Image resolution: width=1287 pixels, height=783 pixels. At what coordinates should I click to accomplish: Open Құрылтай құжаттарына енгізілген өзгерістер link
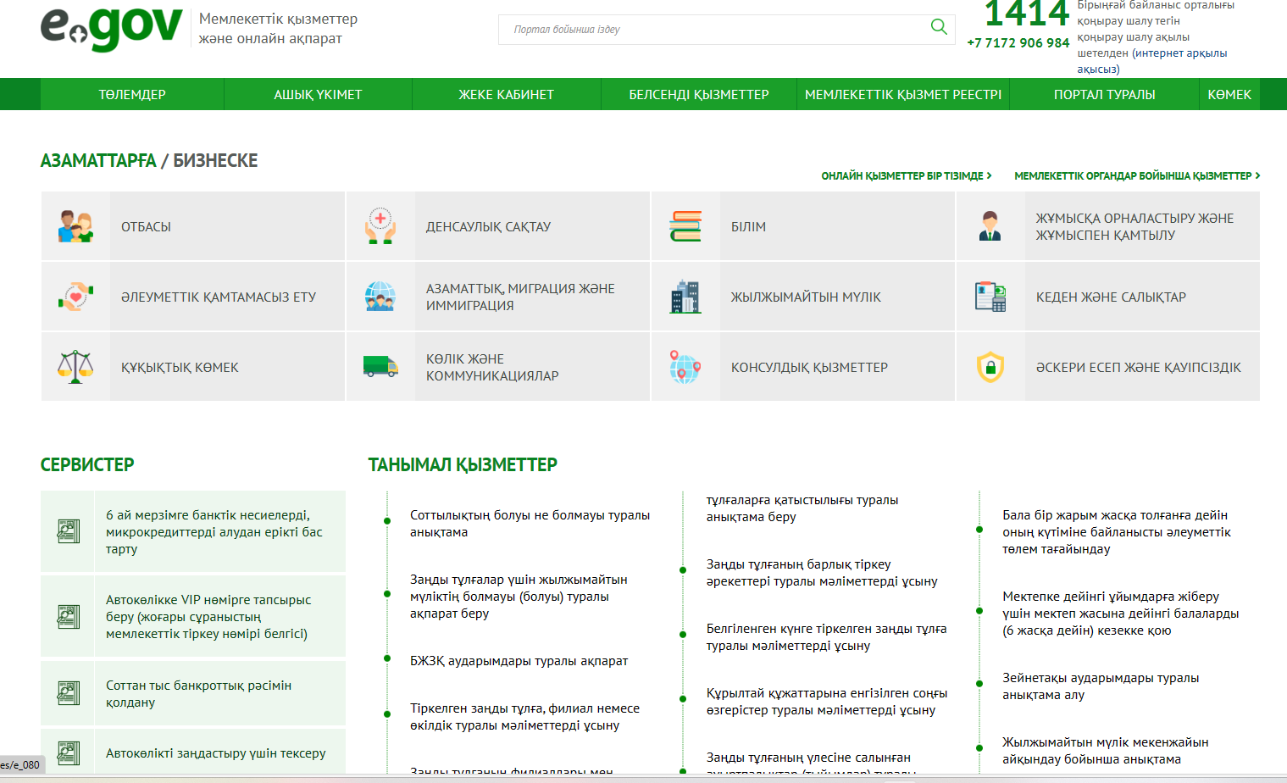click(x=827, y=702)
